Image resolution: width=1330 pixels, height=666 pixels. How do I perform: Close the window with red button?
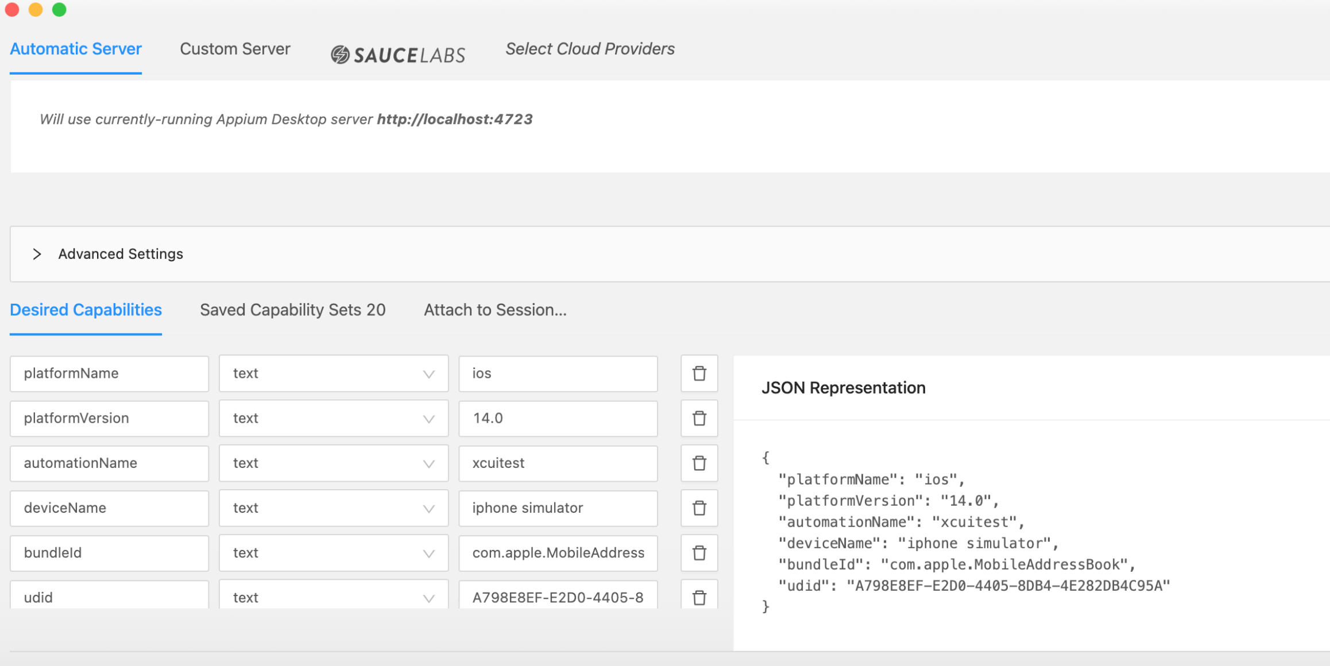click(x=12, y=9)
